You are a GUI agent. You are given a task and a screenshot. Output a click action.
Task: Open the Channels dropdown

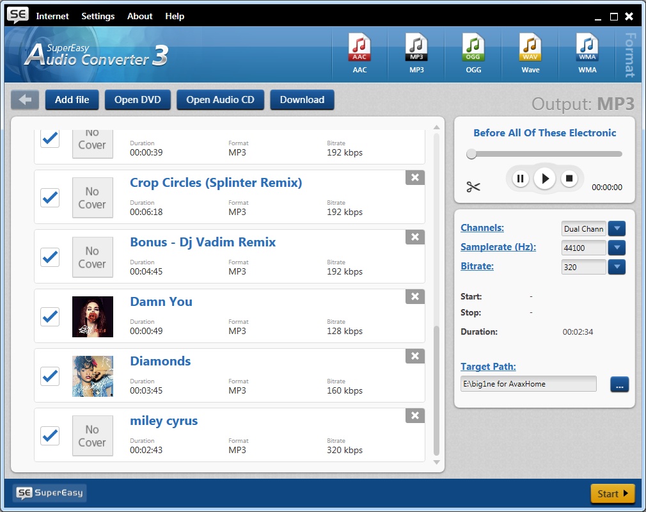[x=616, y=228]
